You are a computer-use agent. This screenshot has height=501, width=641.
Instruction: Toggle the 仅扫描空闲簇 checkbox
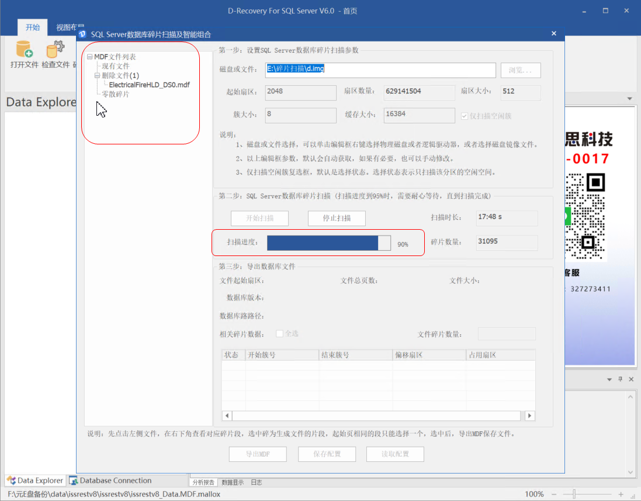click(465, 116)
